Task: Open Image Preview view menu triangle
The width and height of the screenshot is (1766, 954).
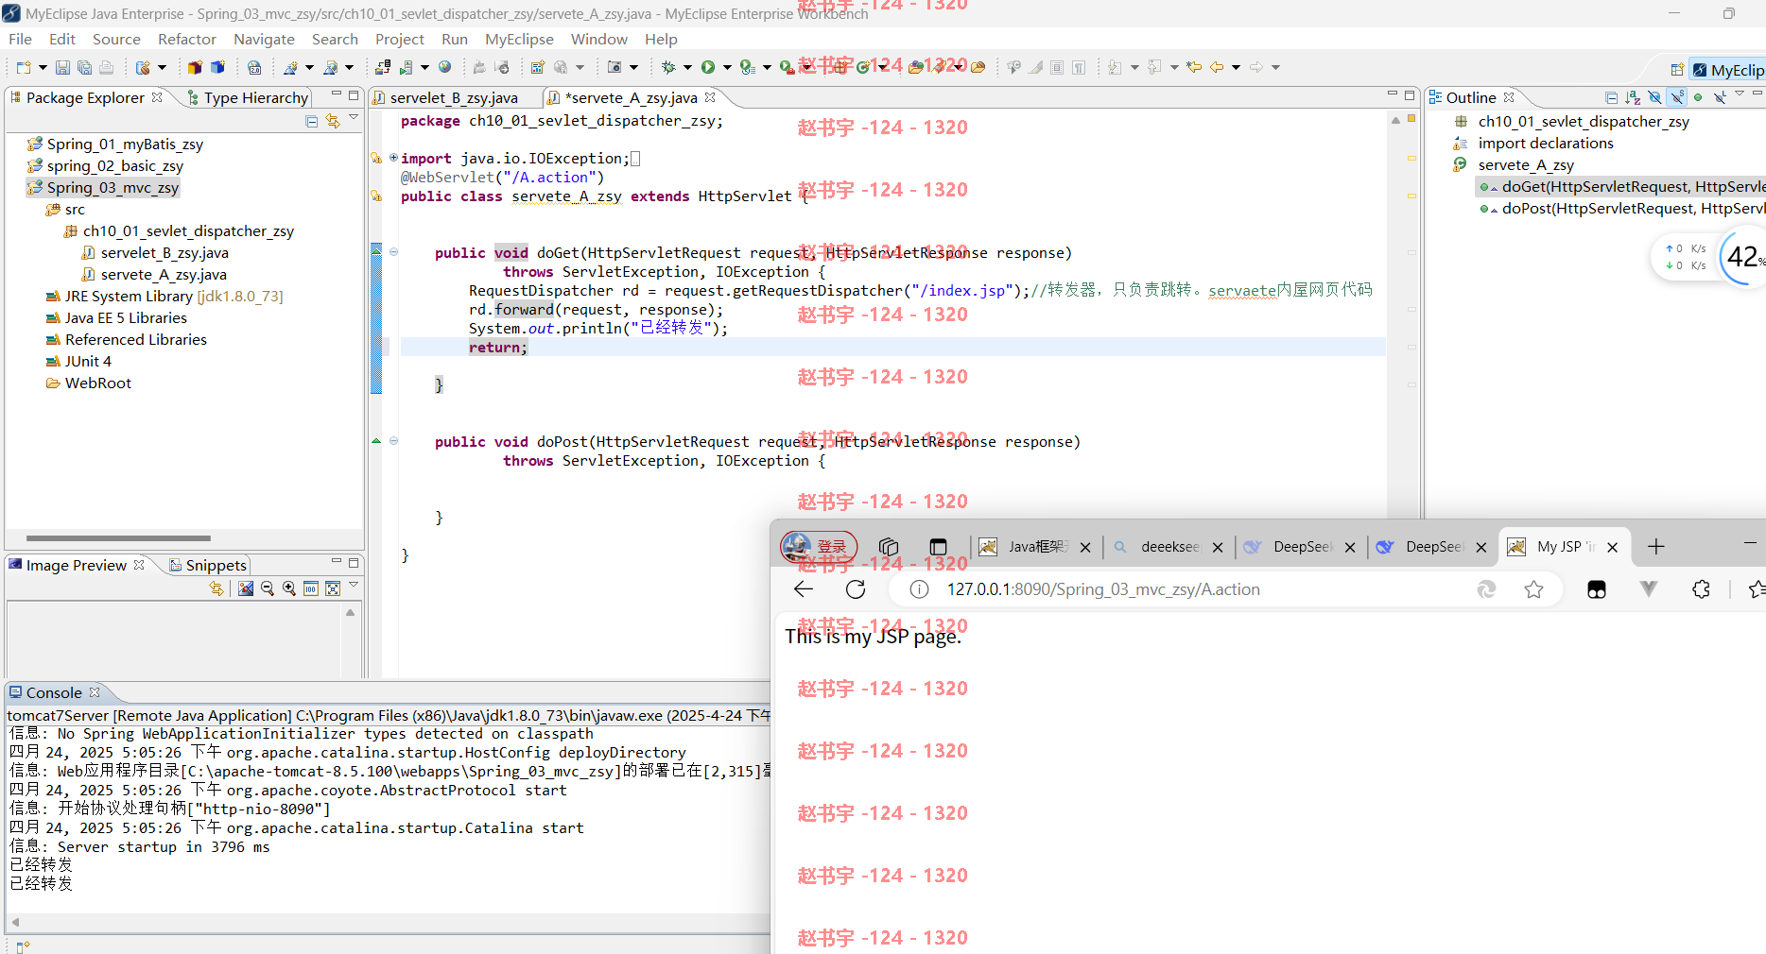Action: pyautogui.click(x=354, y=586)
